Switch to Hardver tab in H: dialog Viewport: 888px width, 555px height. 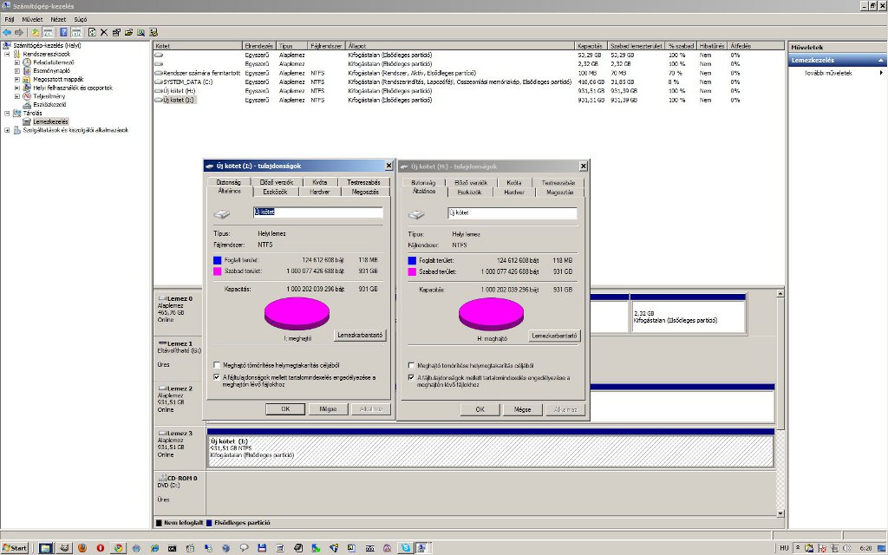(x=513, y=193)
